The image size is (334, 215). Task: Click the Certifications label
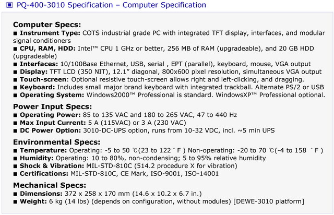[44, 174]
